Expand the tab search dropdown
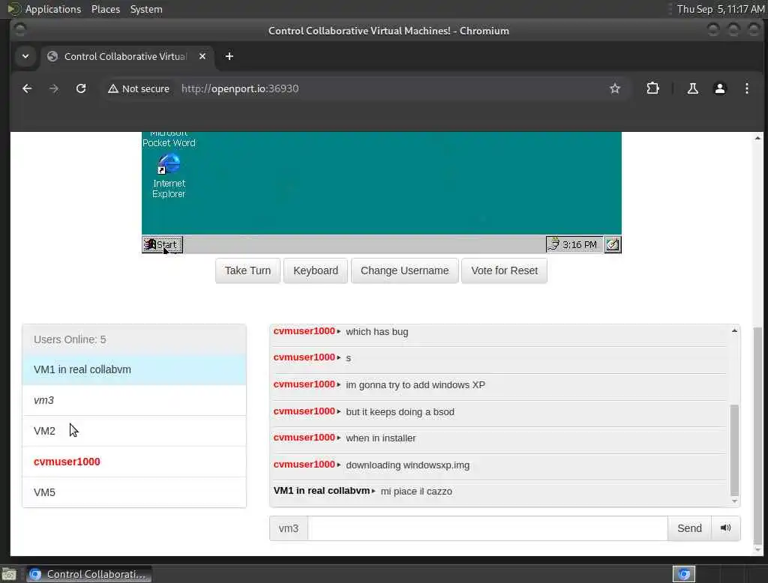 (x=25, y=56)
